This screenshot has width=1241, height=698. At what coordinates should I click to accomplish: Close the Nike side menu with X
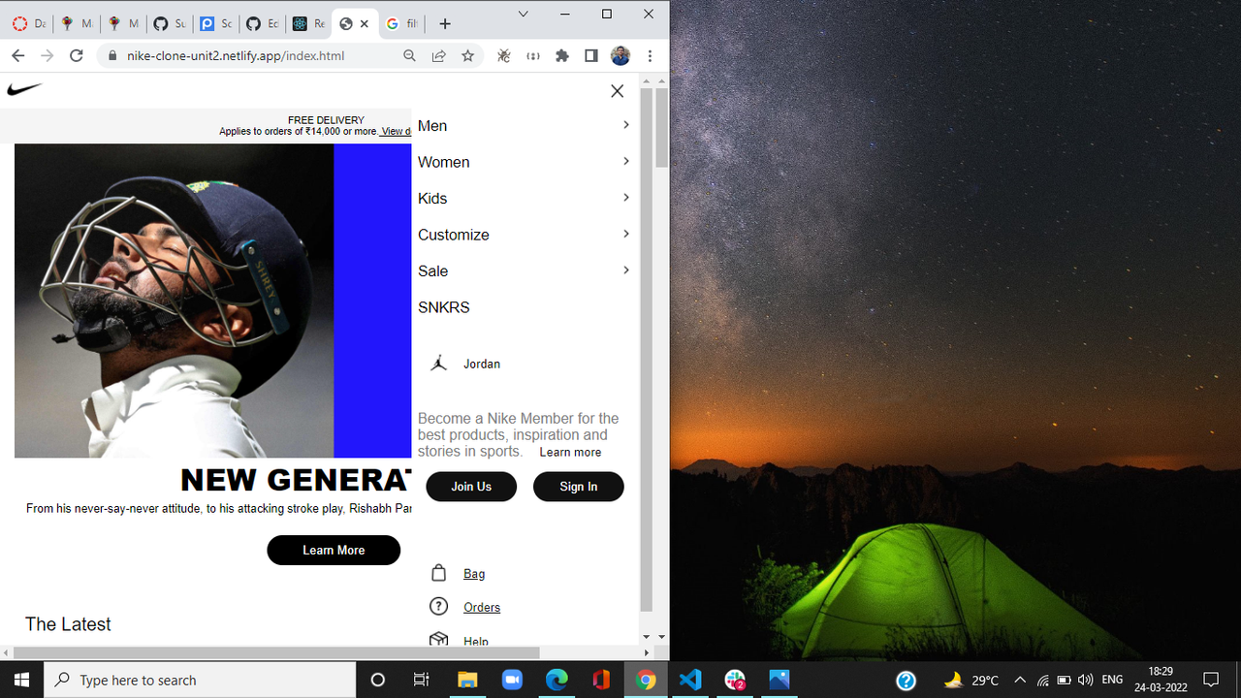point(617,91)
